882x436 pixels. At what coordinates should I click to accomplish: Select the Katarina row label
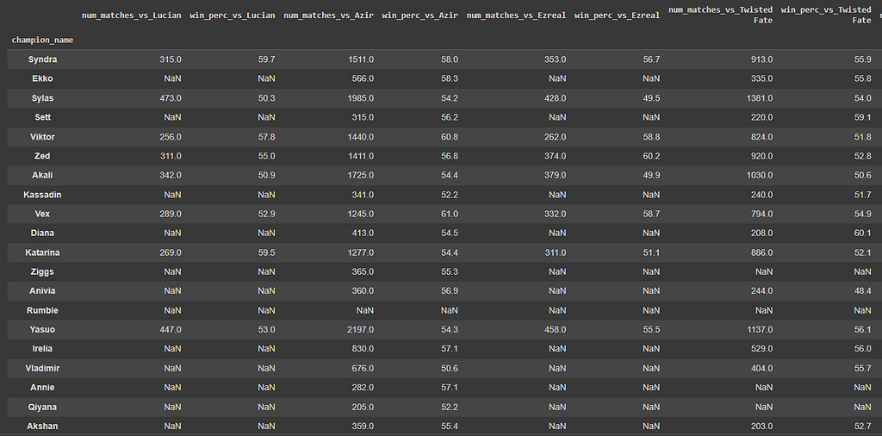tap(42, 253)
